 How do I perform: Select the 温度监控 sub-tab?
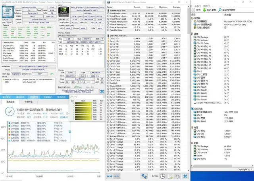10,102
